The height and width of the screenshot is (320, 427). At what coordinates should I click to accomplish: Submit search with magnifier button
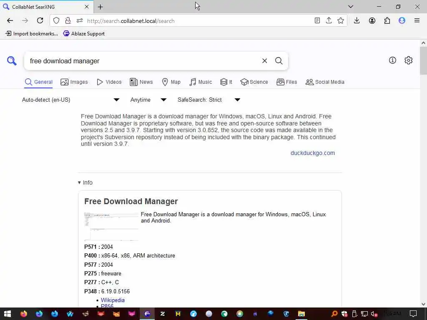point(279,61)
